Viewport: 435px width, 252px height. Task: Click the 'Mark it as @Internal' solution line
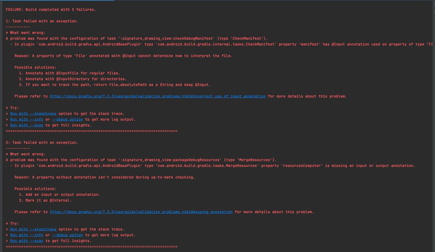coord(45,200)
